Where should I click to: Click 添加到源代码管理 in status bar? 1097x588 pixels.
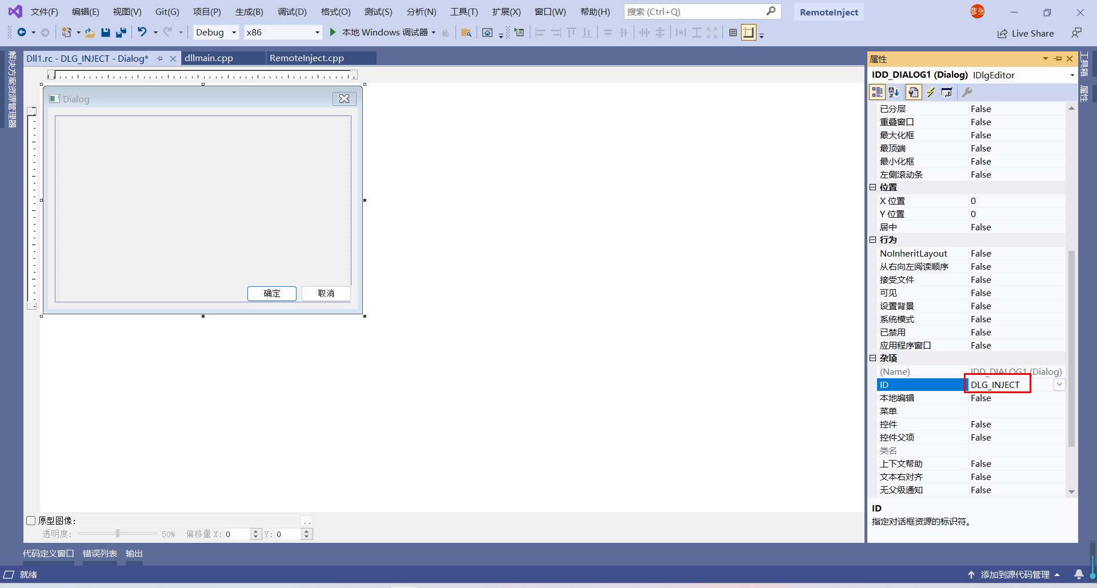pyautogui.click(x=1014, y=574)
